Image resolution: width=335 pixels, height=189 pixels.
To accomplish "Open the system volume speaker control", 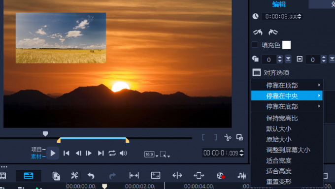I will tap(123, 153).
